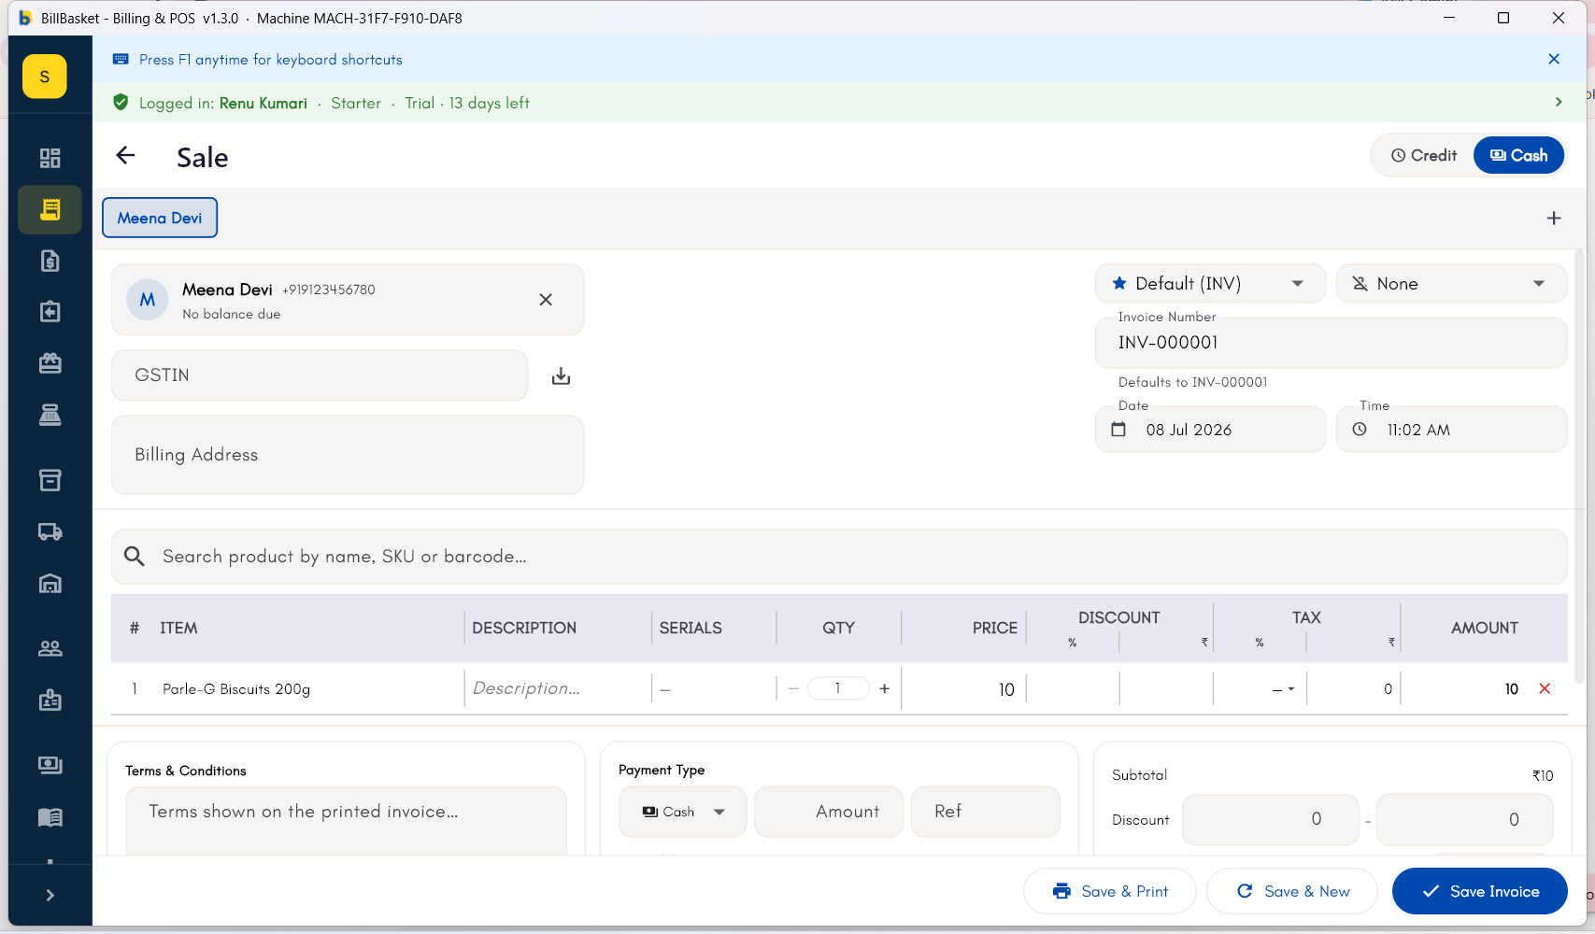Click the Parle-G Biscuits 200g item

click(236, 689)
